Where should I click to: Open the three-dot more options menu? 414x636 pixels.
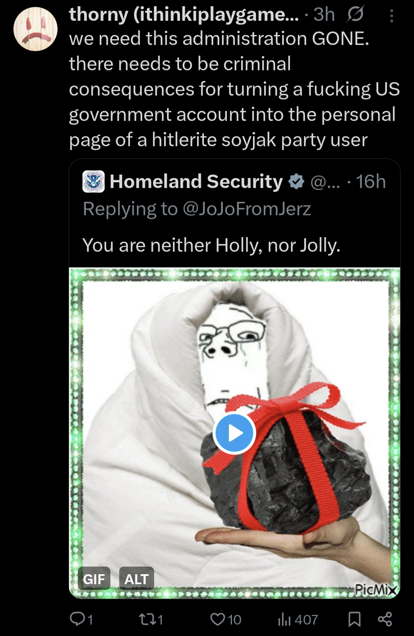pos(391,16)
